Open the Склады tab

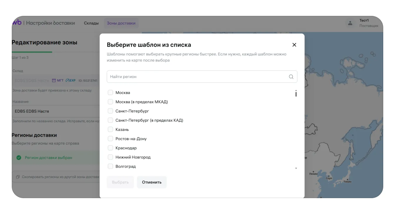(x=91, y=23)
